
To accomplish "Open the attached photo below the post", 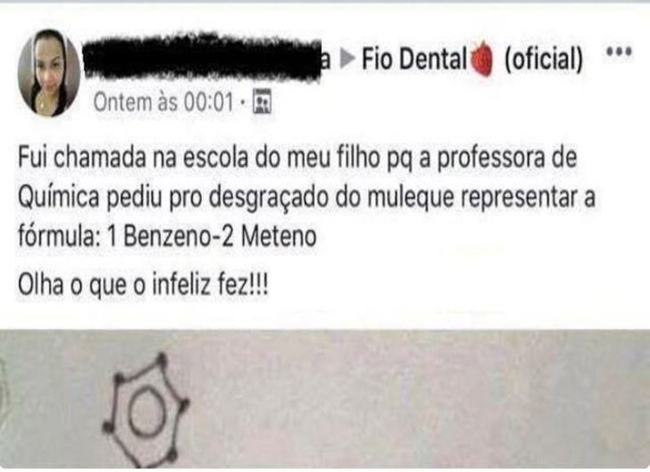I will pyautogui.click(x=325, y=399).
